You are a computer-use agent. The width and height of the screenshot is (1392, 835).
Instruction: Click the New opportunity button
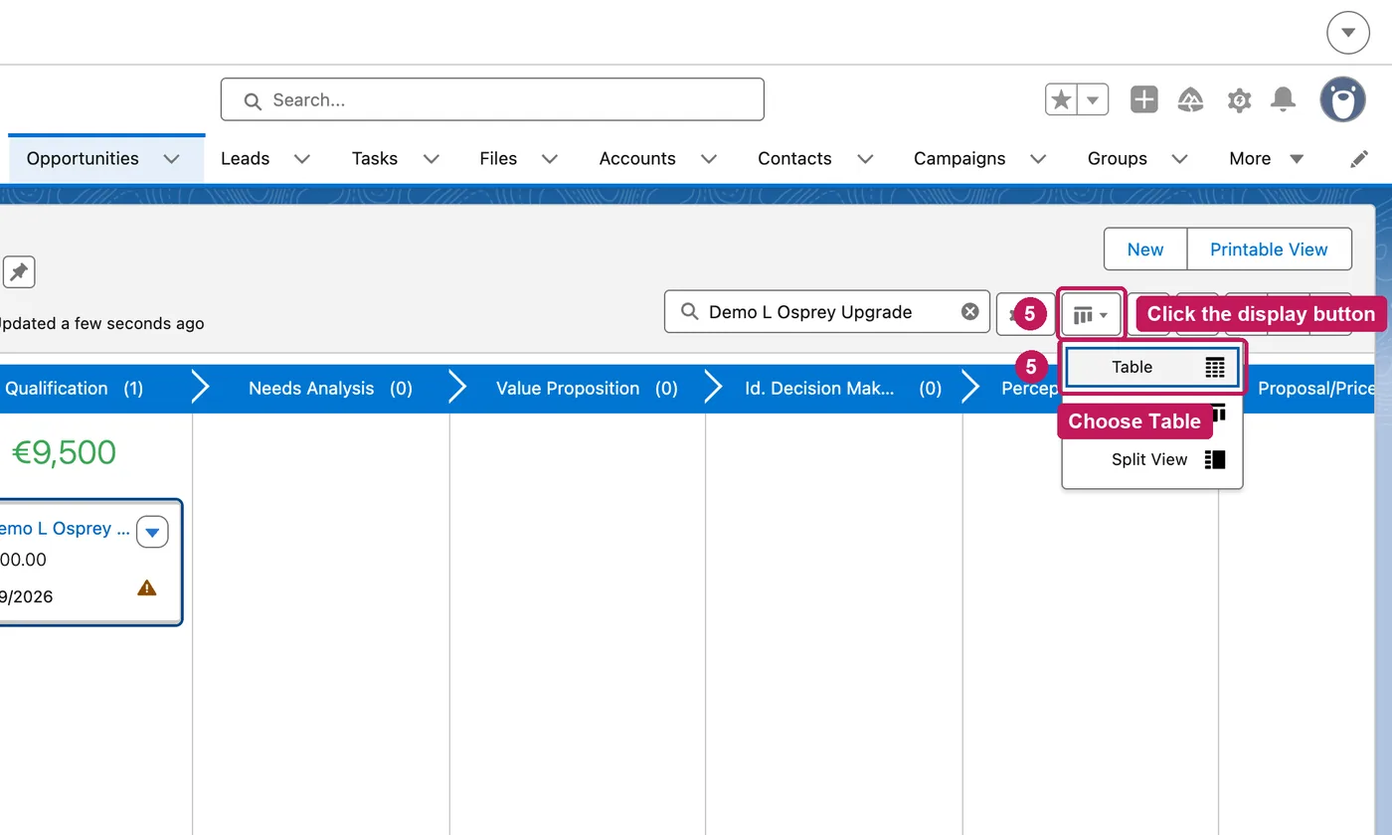1145,250
